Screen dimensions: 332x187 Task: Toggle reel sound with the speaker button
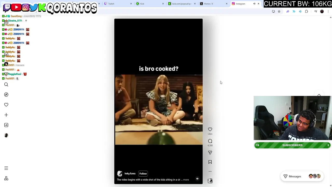click(197, 179)
